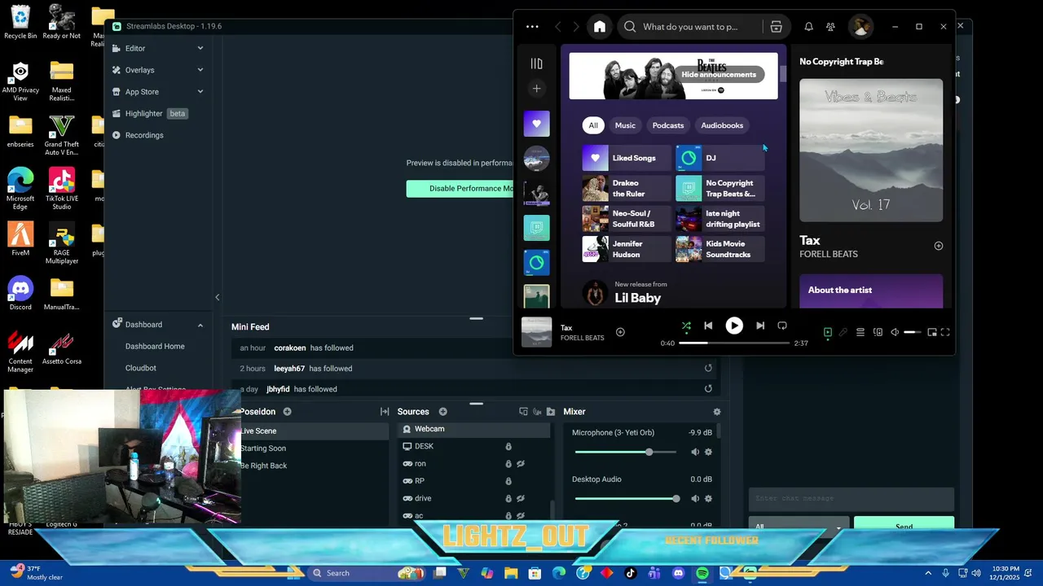Viewport: 1043px width, 586px height.
Task: Open Spotify notifications bell
Action: pos(808,27)
